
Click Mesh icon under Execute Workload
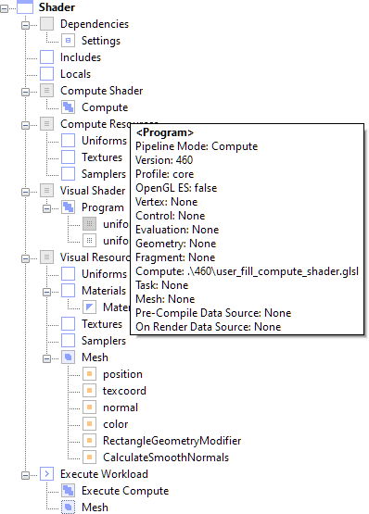click(68, 508)
